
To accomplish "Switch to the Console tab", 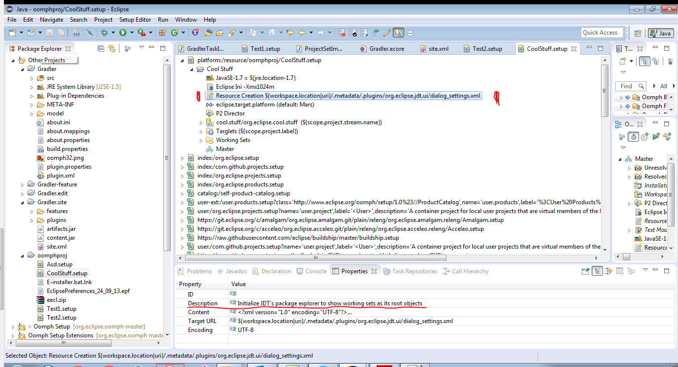I will tap(311, 271).
